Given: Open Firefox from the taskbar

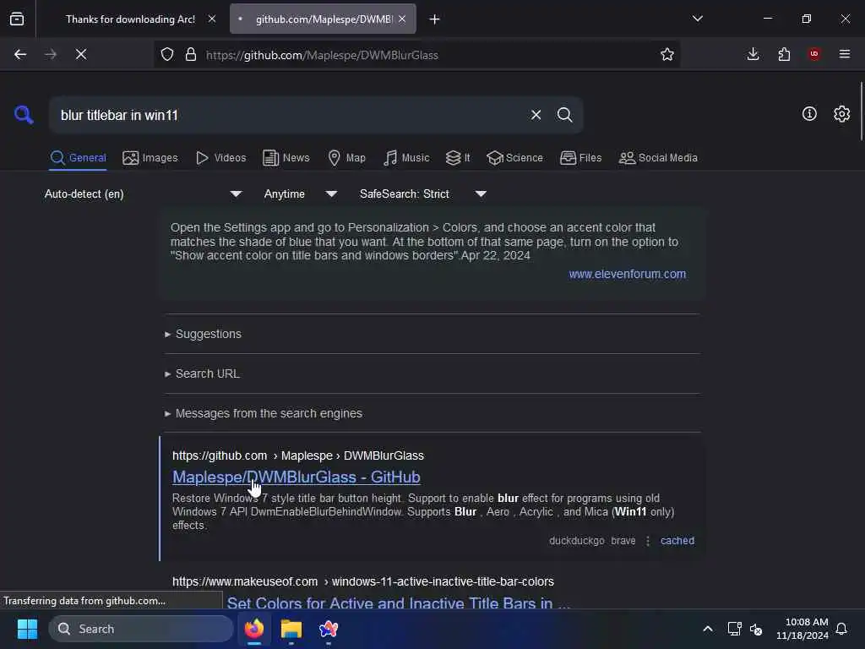Looking at the screenshot, I should [254, 629].
